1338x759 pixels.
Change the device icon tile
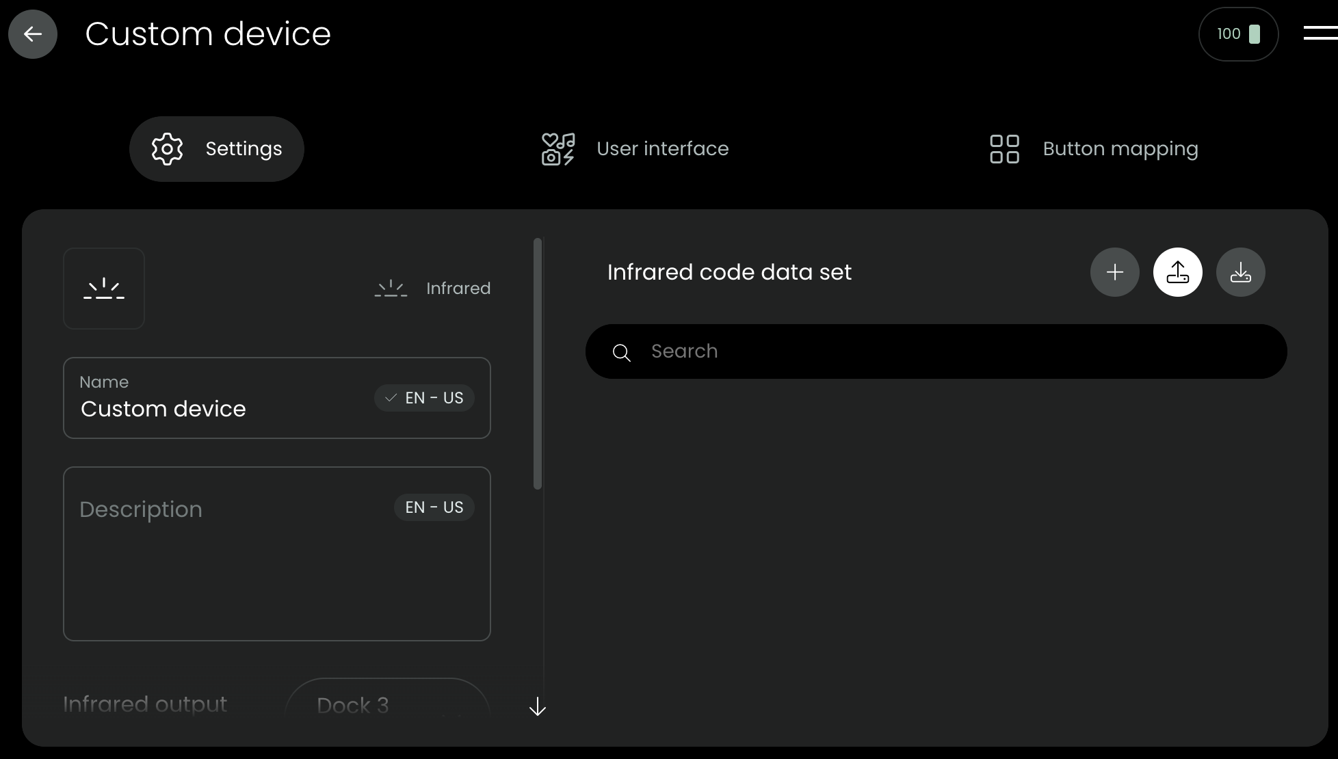[x=104, y=289]
